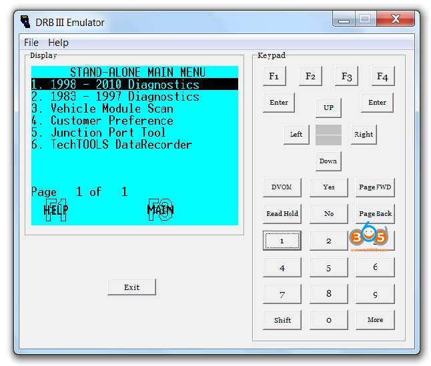The image size is (431, 366).
Task: Click the Page FWD button
Action: pyautogui.click(x=375, y=187)
